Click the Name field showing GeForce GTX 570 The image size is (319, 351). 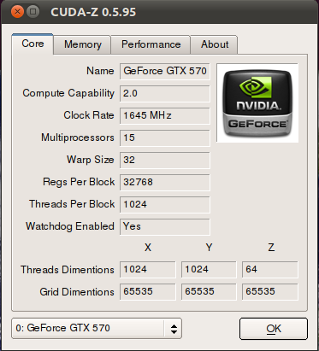[x=165, y=71]
